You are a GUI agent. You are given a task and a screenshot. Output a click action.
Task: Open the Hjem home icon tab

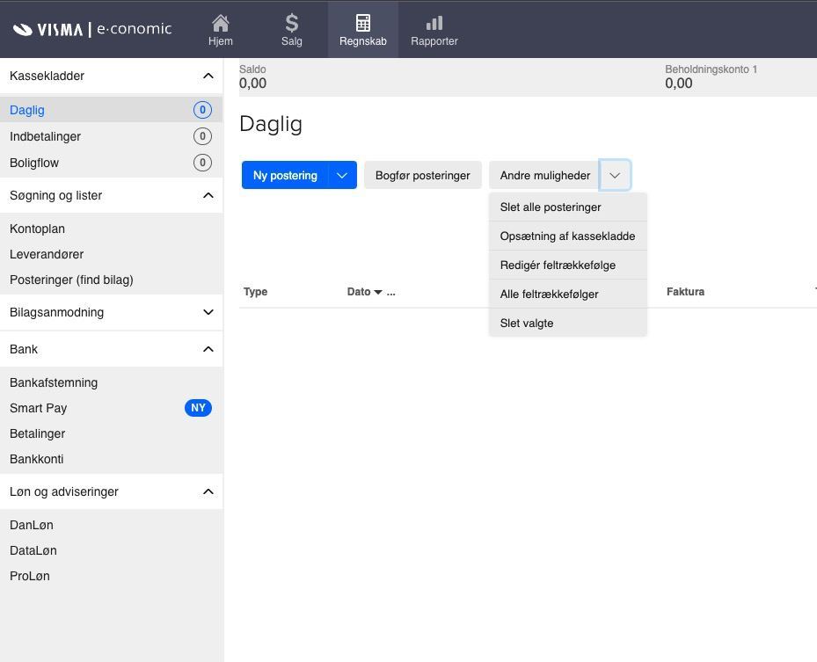click(221, 30)
